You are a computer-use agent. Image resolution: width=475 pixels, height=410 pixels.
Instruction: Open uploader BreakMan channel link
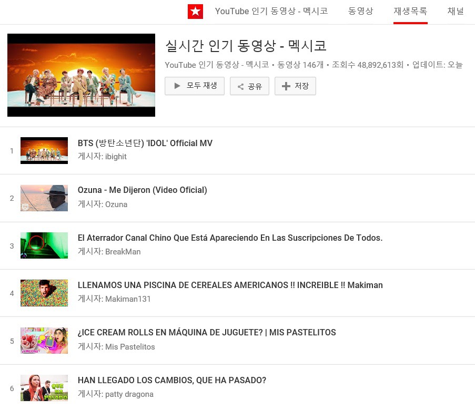(123, 252)
